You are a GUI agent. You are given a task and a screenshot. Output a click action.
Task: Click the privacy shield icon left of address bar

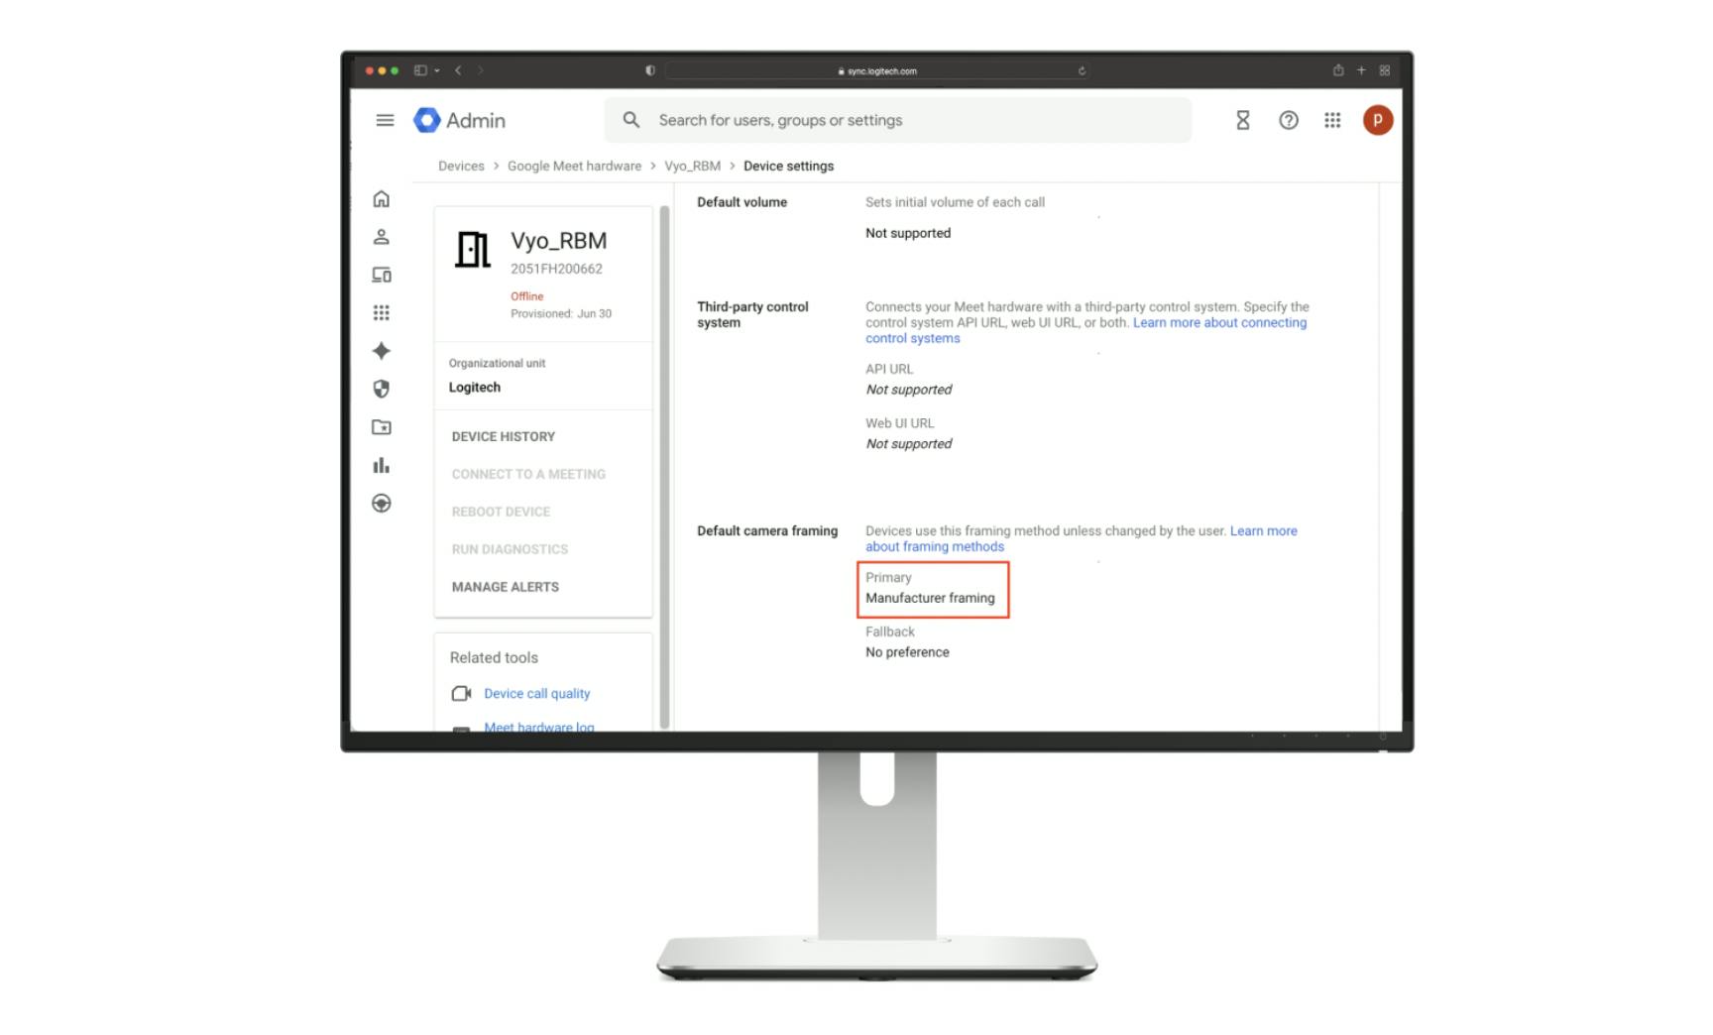tap(650, 70)
